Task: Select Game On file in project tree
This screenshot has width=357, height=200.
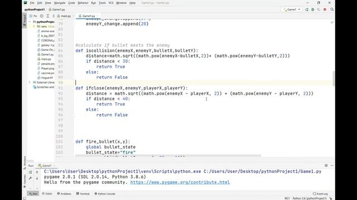Action: tap(46, 49)
